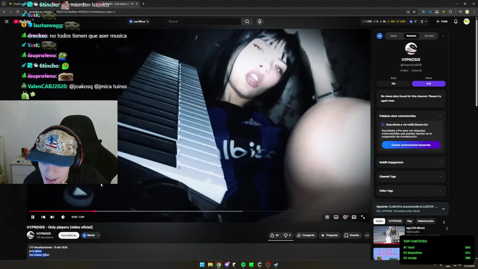This screenshot has width=478, height=269.
Task: Open the YouTube hamburger guide menu
Action: 6,21
